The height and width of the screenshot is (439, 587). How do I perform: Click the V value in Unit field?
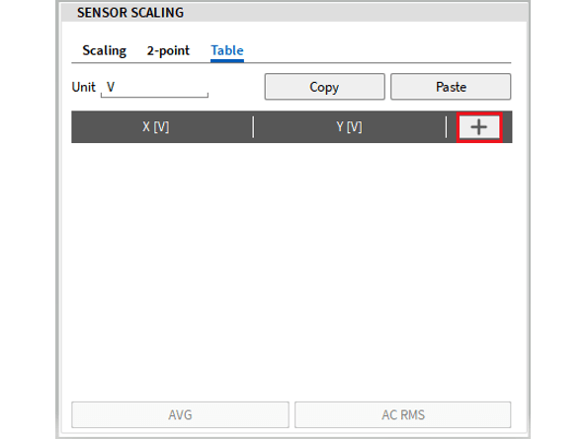click(111, 87)
